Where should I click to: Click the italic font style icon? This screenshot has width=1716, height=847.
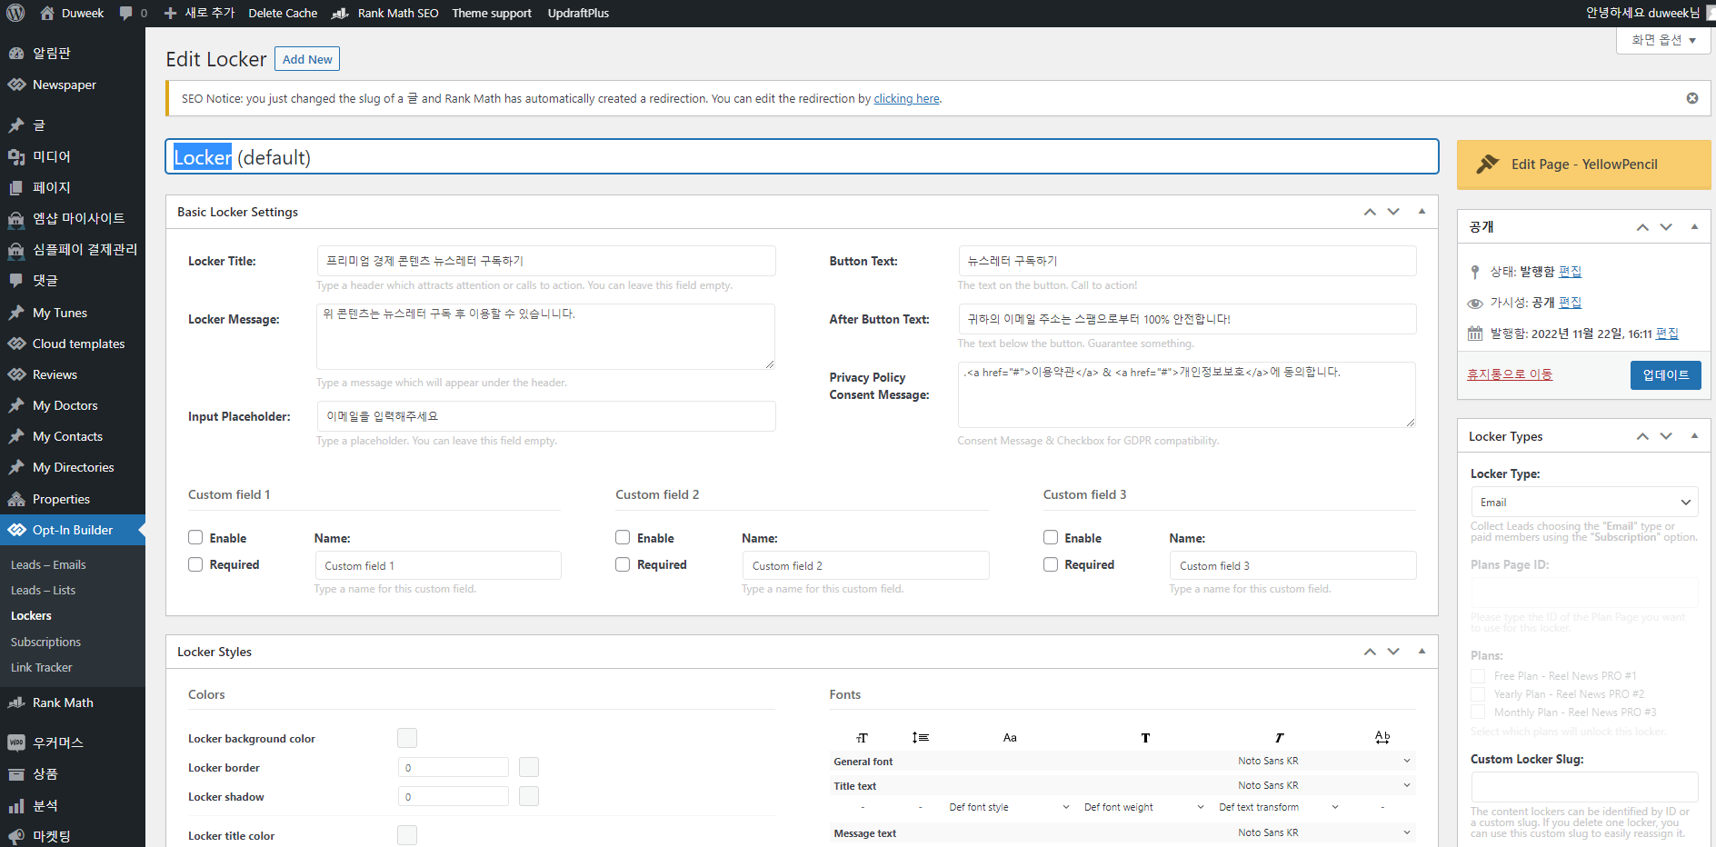1279,738
